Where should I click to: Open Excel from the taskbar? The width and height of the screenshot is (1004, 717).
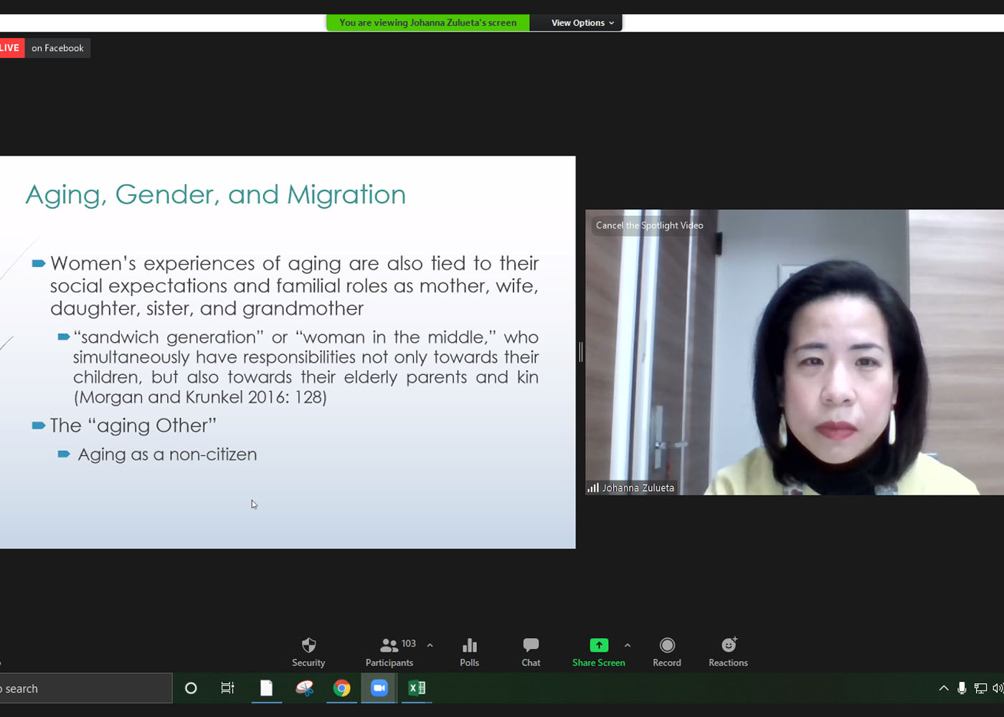coord(417,688)
